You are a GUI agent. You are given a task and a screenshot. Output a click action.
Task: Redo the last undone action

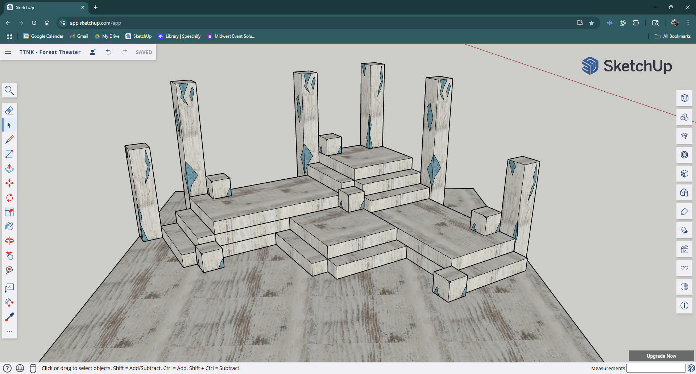click(x=124, y=52)
